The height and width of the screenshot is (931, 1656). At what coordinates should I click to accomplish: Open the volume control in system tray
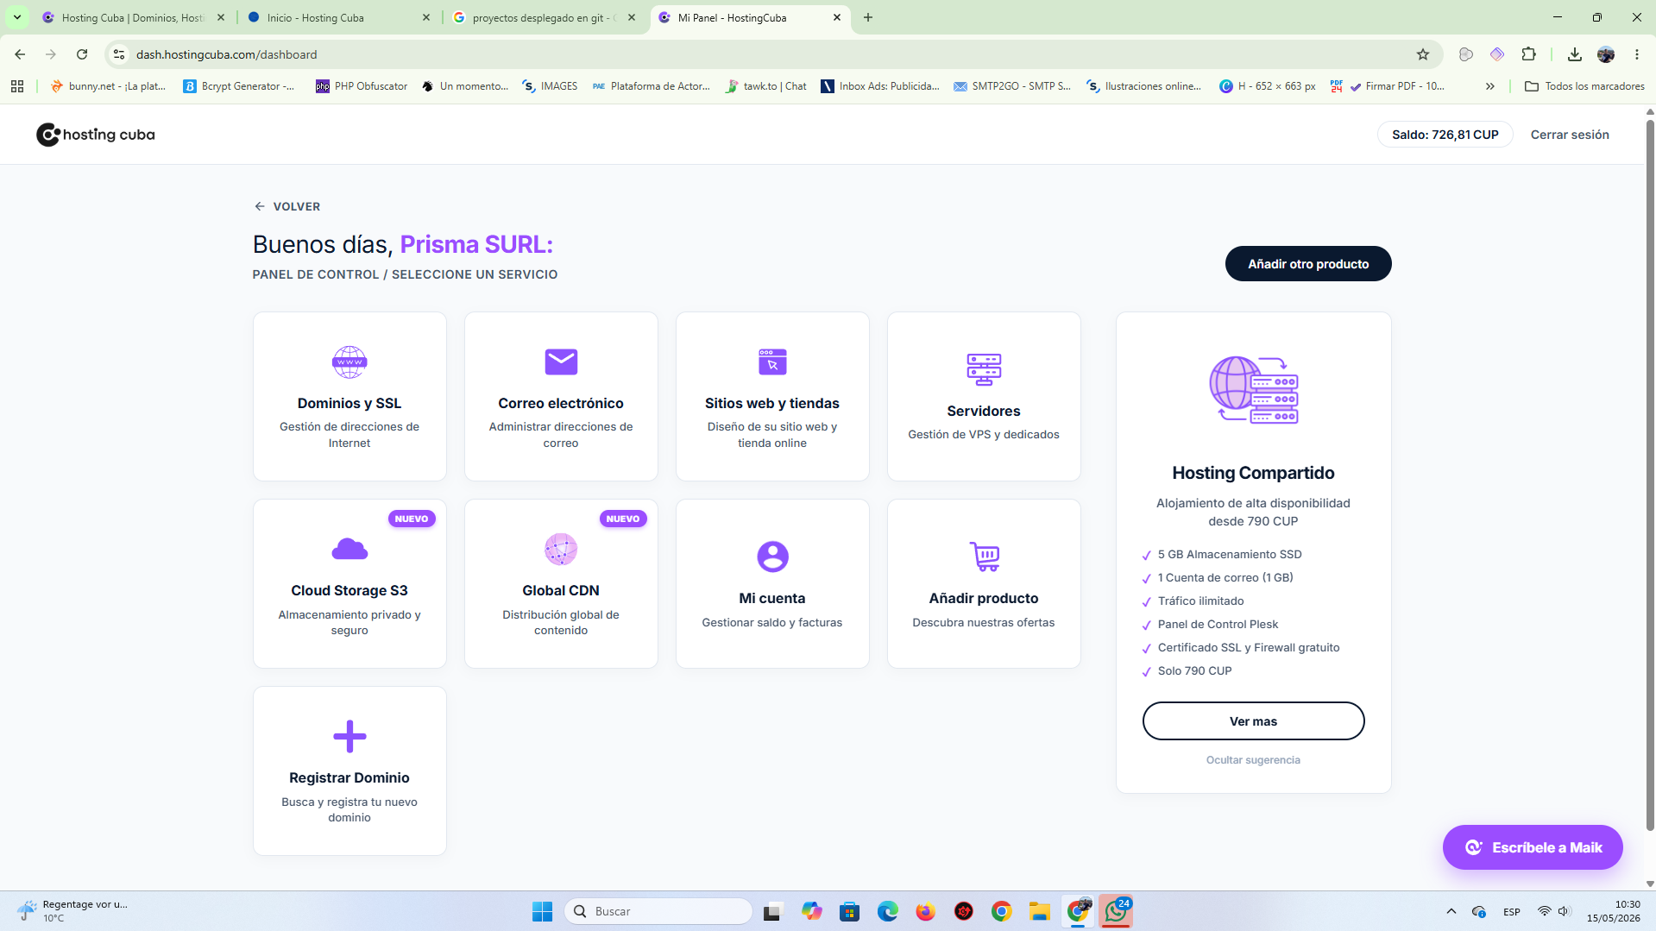[x=1564, y=911]
